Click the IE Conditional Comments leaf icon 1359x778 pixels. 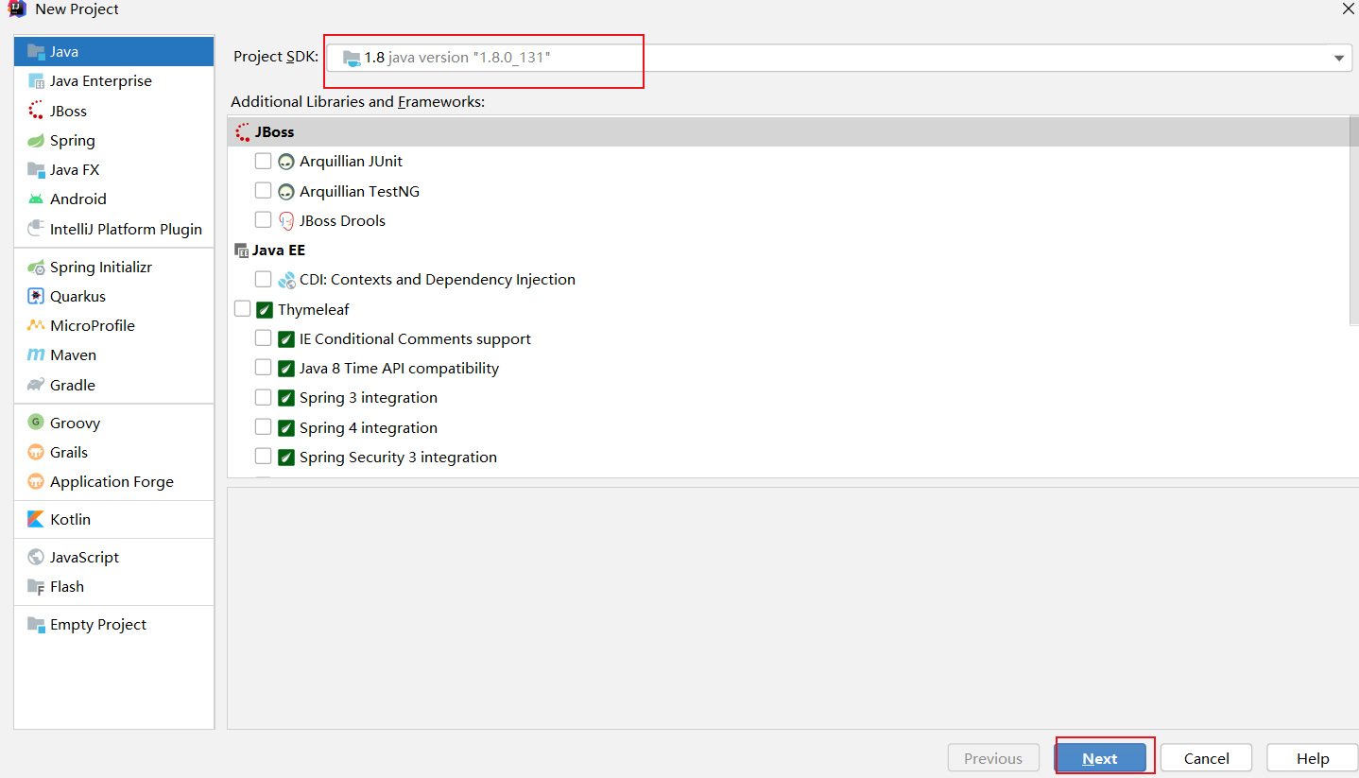[286, 339]
